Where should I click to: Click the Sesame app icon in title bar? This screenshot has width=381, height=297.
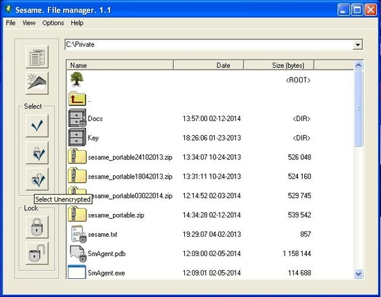tap(8, 9)
